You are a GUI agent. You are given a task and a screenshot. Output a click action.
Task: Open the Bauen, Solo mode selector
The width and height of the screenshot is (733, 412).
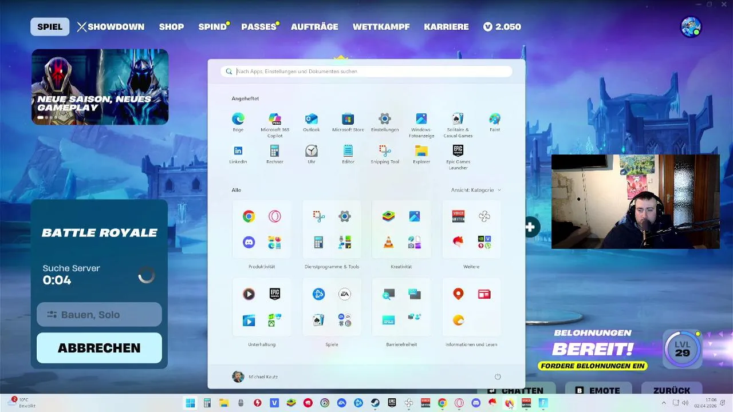coord(99,314)
